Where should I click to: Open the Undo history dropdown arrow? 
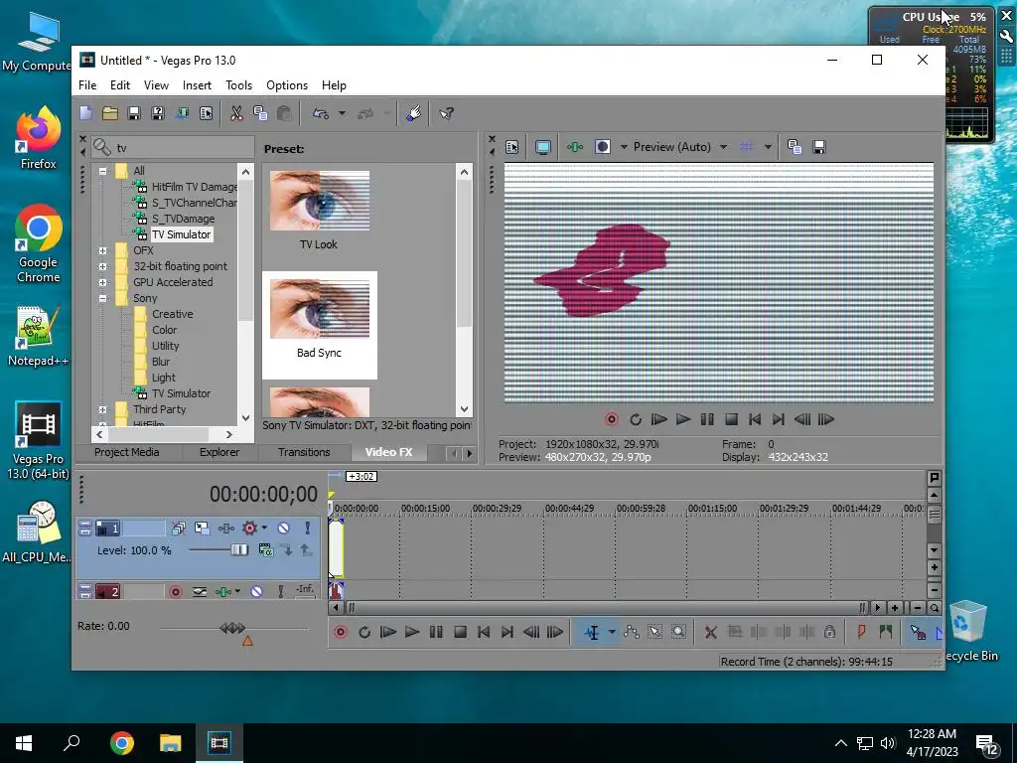tap(342, 113)
